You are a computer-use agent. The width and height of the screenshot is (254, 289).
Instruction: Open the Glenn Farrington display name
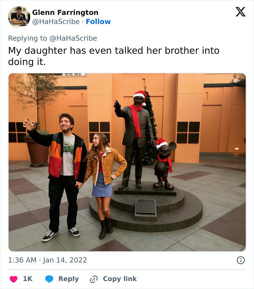point(65,13)
